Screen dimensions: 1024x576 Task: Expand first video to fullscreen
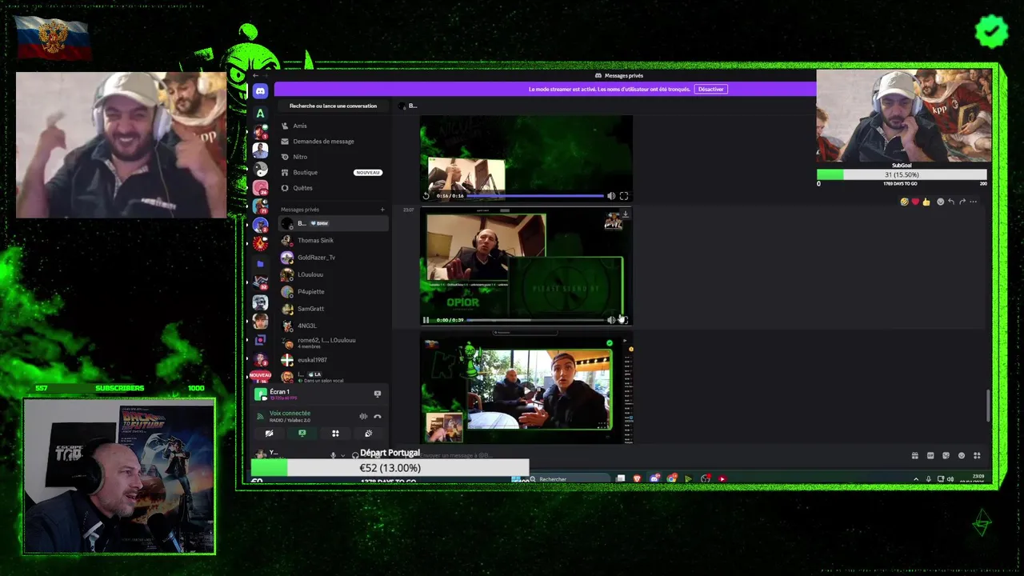click(x=624, y=195)
